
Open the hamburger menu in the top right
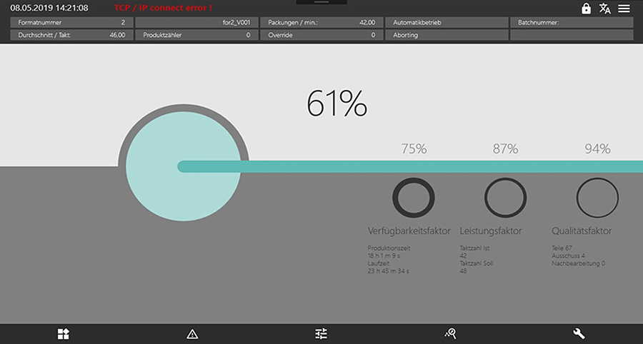coord(624,9)
